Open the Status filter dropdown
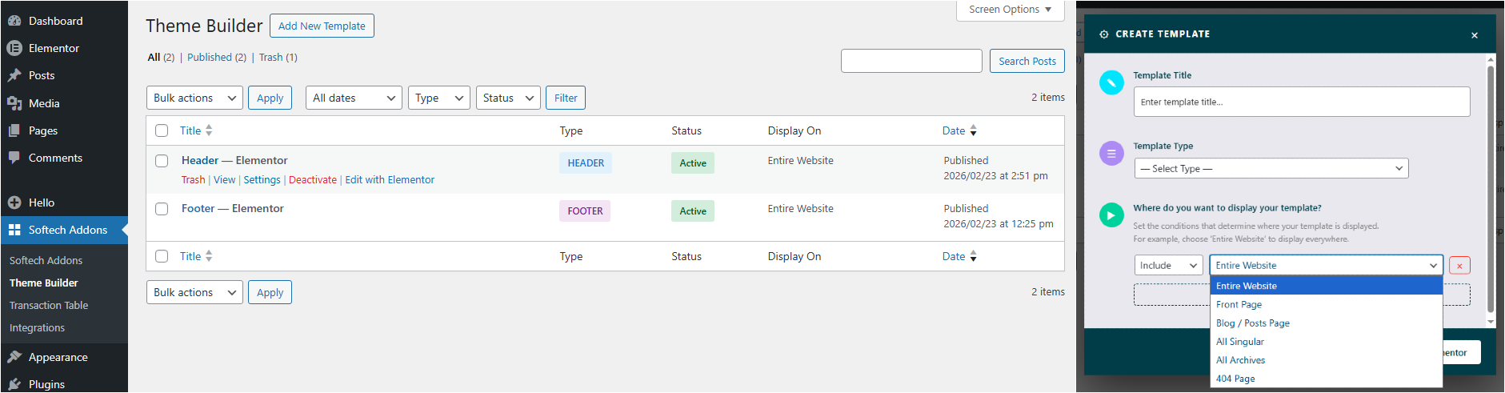The image size is (1505, 393). pos(508,98)
